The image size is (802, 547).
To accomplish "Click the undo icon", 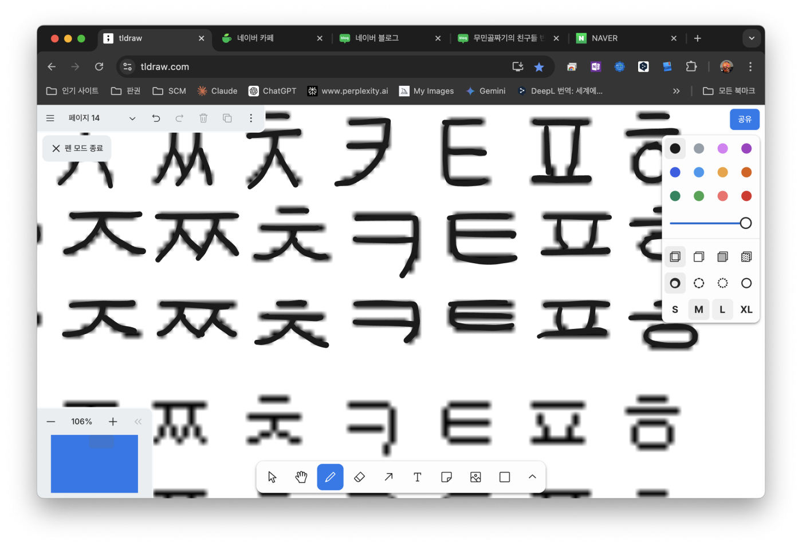I will 156,118.
